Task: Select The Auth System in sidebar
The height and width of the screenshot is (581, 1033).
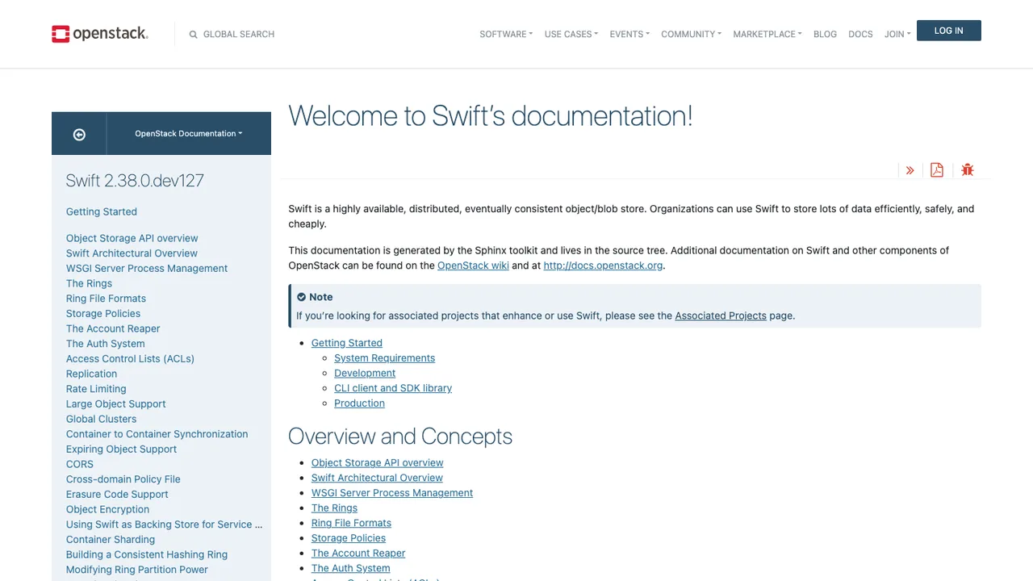Action: pyautogui.click(x=106, y=344)
